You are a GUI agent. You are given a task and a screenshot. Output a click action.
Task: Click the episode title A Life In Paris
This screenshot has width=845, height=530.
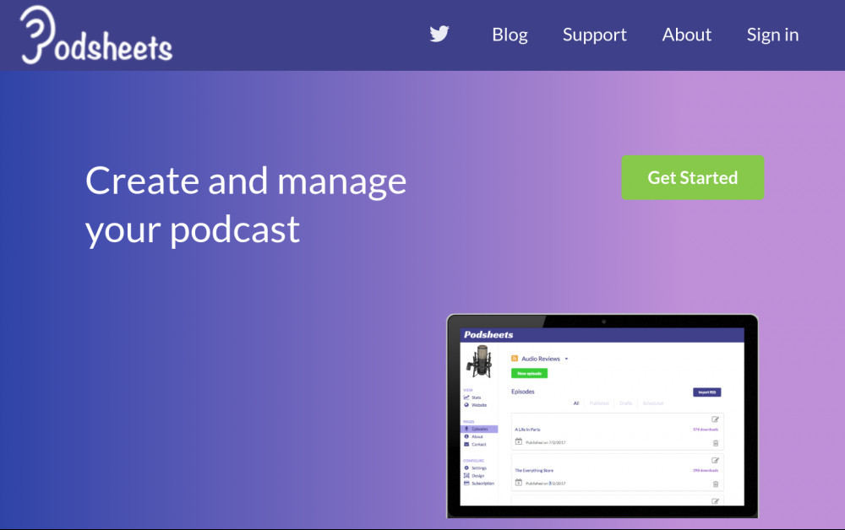527,430
